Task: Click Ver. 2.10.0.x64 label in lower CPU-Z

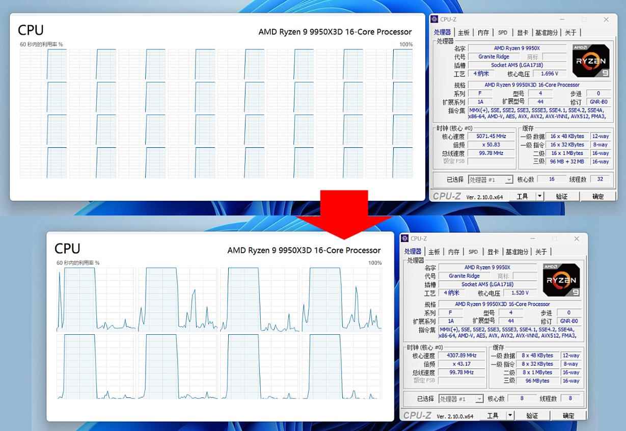Action: click(455, 416)
